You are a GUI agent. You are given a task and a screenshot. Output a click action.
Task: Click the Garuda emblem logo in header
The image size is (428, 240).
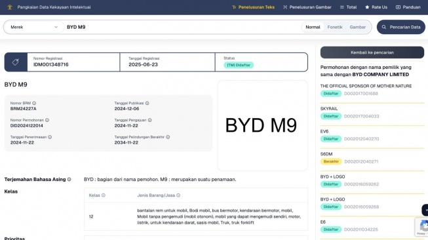click(10, 7)
